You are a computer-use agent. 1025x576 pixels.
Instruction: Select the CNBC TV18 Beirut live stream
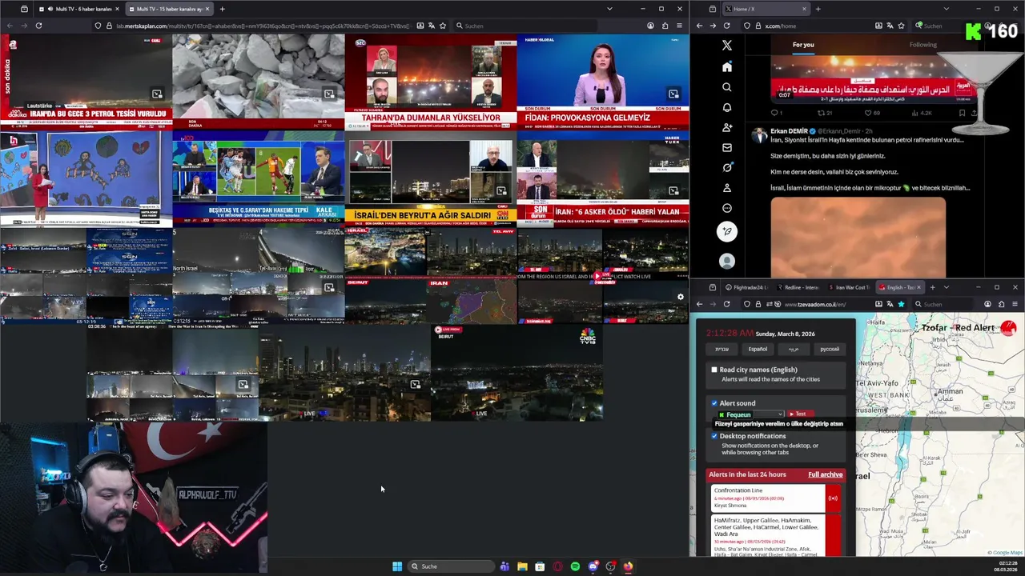coord(517,373)
